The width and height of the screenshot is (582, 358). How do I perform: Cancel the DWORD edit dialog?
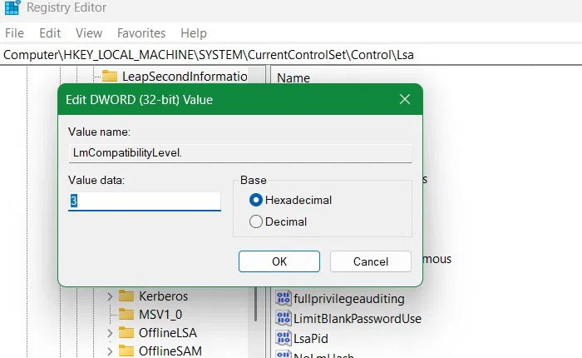click(x=371, y=261)
